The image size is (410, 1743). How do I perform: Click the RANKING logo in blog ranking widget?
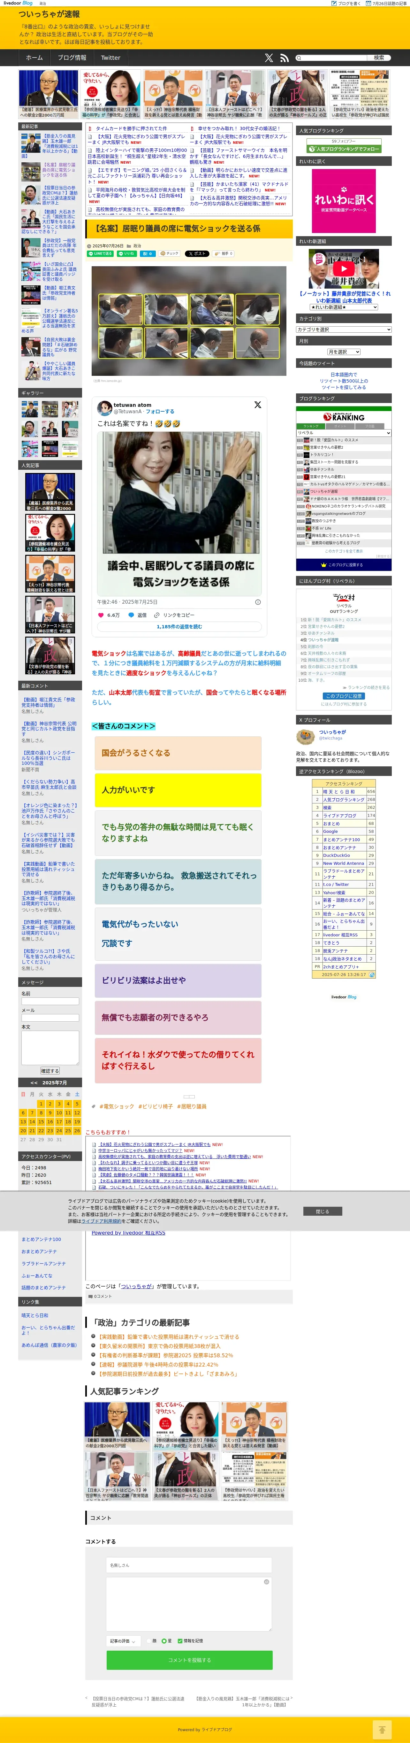click(344, 416)
